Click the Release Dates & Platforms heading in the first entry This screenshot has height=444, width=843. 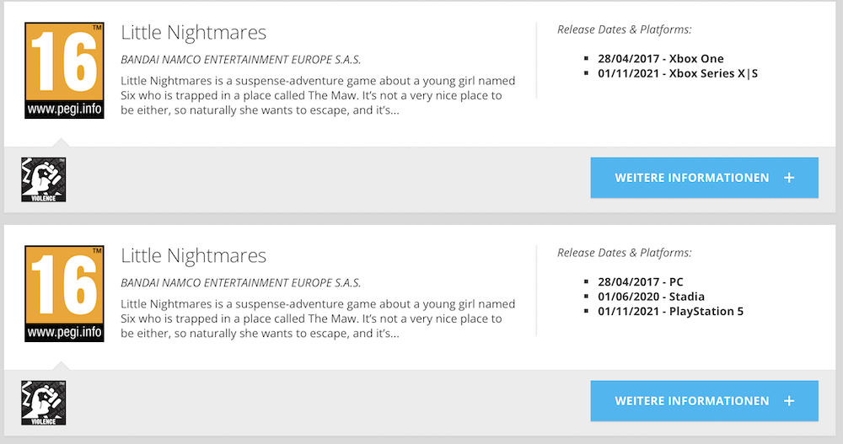[624, 29]
